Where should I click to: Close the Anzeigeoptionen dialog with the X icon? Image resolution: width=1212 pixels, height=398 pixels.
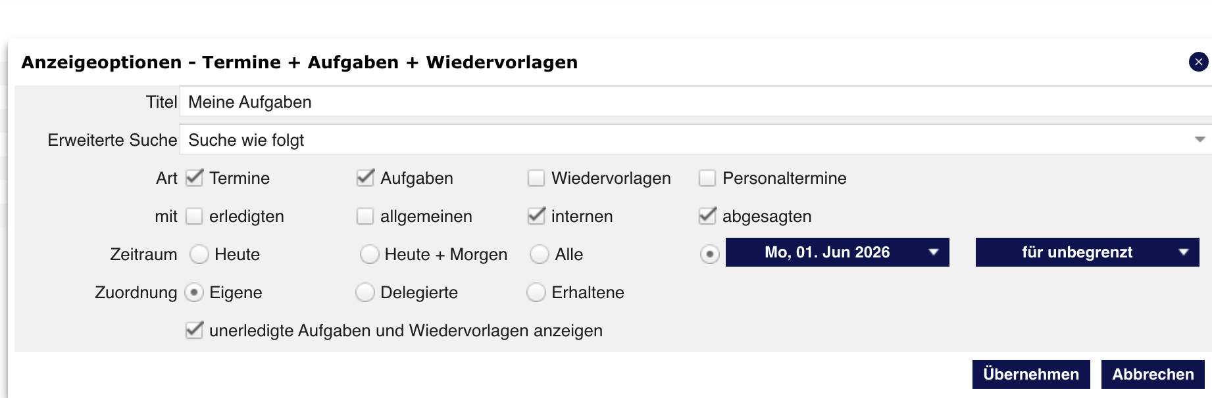pos(1198,62)
